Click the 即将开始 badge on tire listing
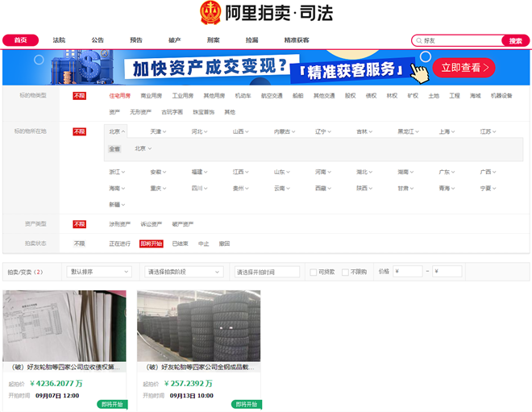Image resolution: width=532 pixels, height=412 pixels. click(x=247, y=404)
